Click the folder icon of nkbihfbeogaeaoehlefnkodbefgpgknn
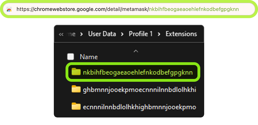258x125 pixels. 76,72
